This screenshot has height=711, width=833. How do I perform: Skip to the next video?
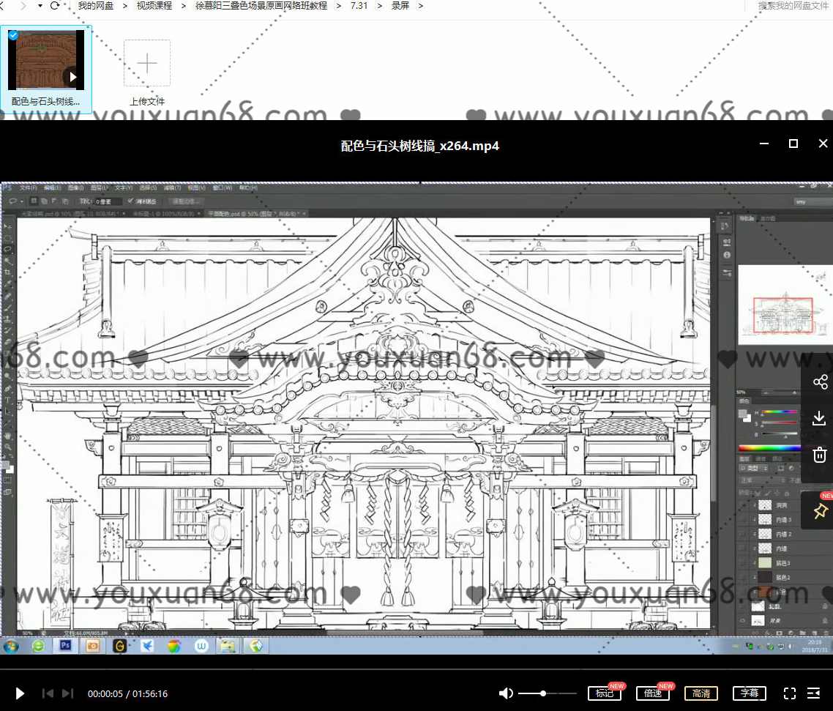click(67, 693)
